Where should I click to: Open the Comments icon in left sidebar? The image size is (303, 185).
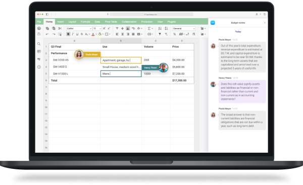(x=39, y=51)
